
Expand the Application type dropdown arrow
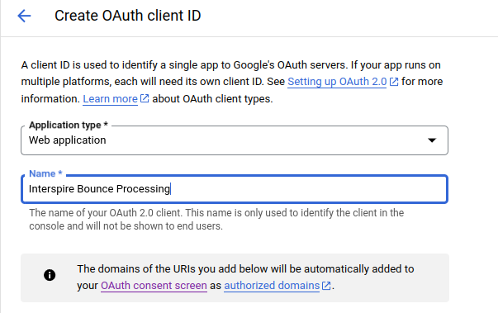(432, 140)
